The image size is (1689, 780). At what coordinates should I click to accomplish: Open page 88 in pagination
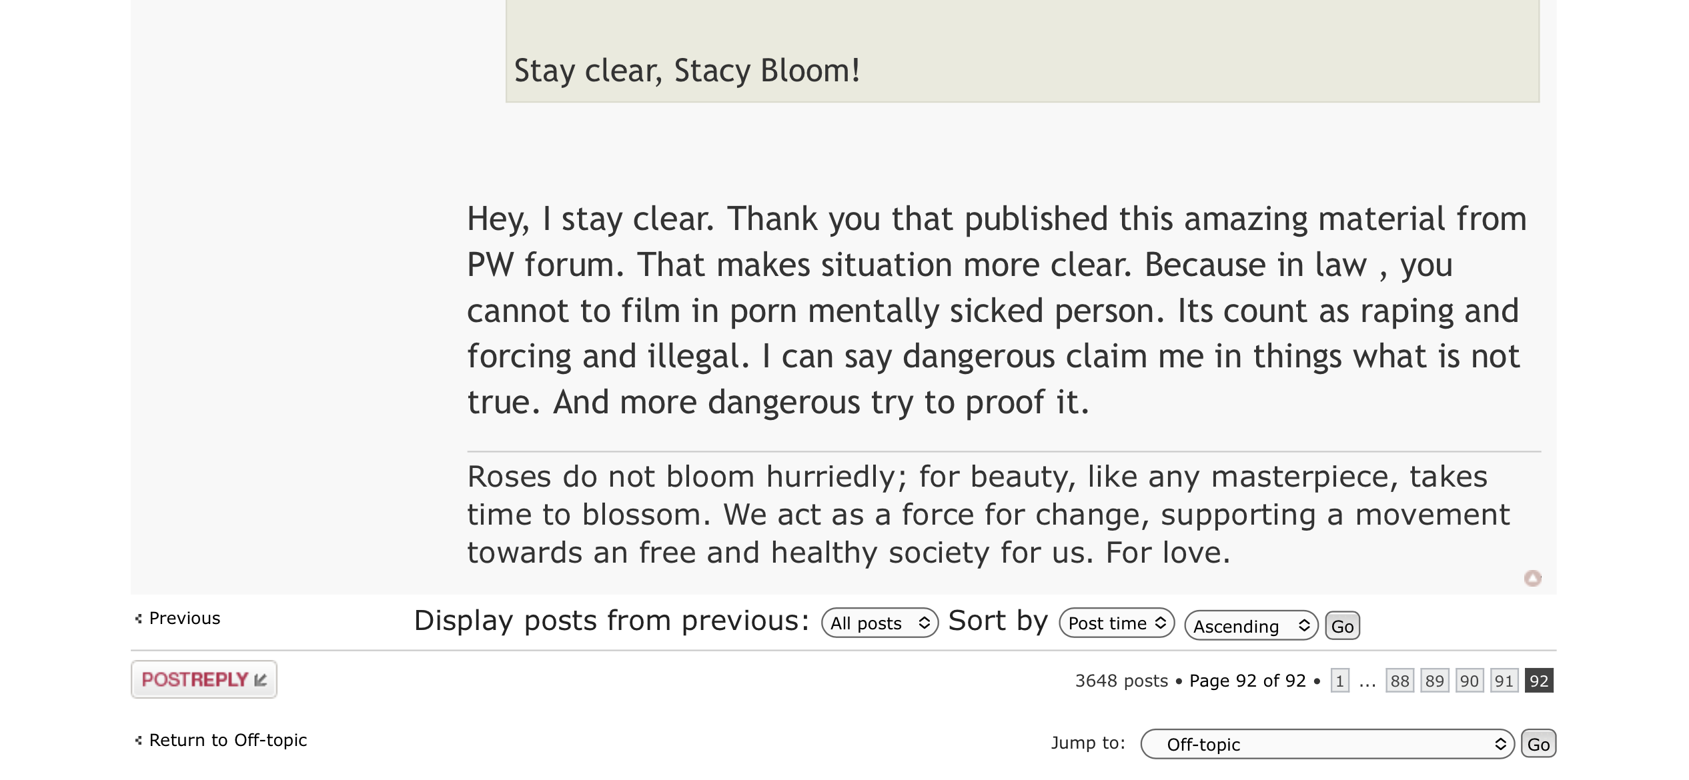coord(1399,681)
